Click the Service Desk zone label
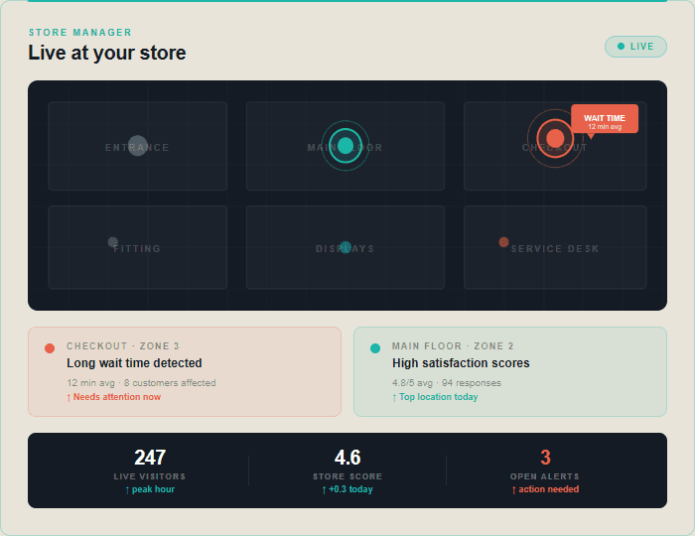695x536 pixels. (555, 249)
